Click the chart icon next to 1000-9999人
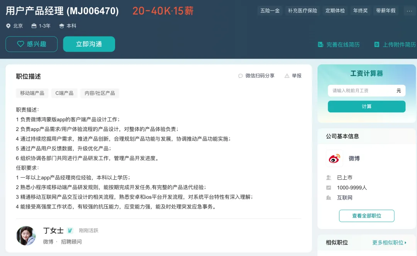The width and height of the screenshot is (417, 256). click(329, 187)
